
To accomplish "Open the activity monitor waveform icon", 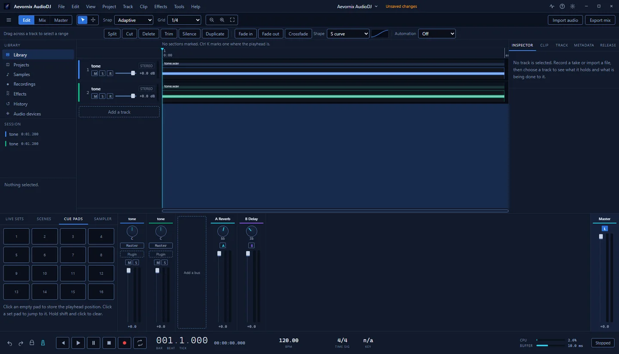I will pyautogui.click(x=552, y=6).
